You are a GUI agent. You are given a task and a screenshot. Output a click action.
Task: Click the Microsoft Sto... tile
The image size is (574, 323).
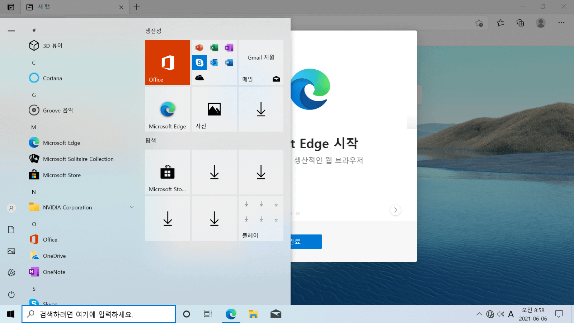[168, 172]
